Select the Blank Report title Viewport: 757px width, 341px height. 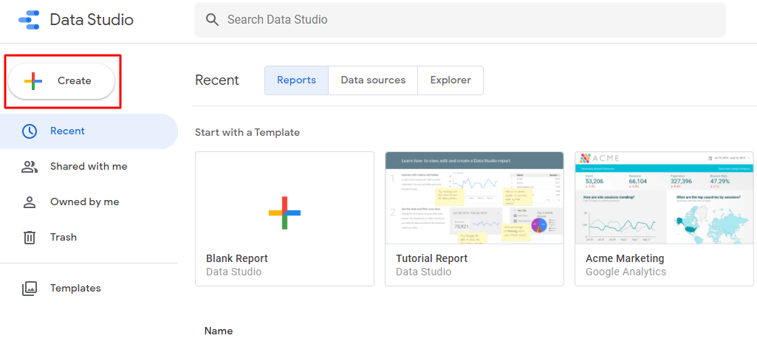(x=237, y=258)
